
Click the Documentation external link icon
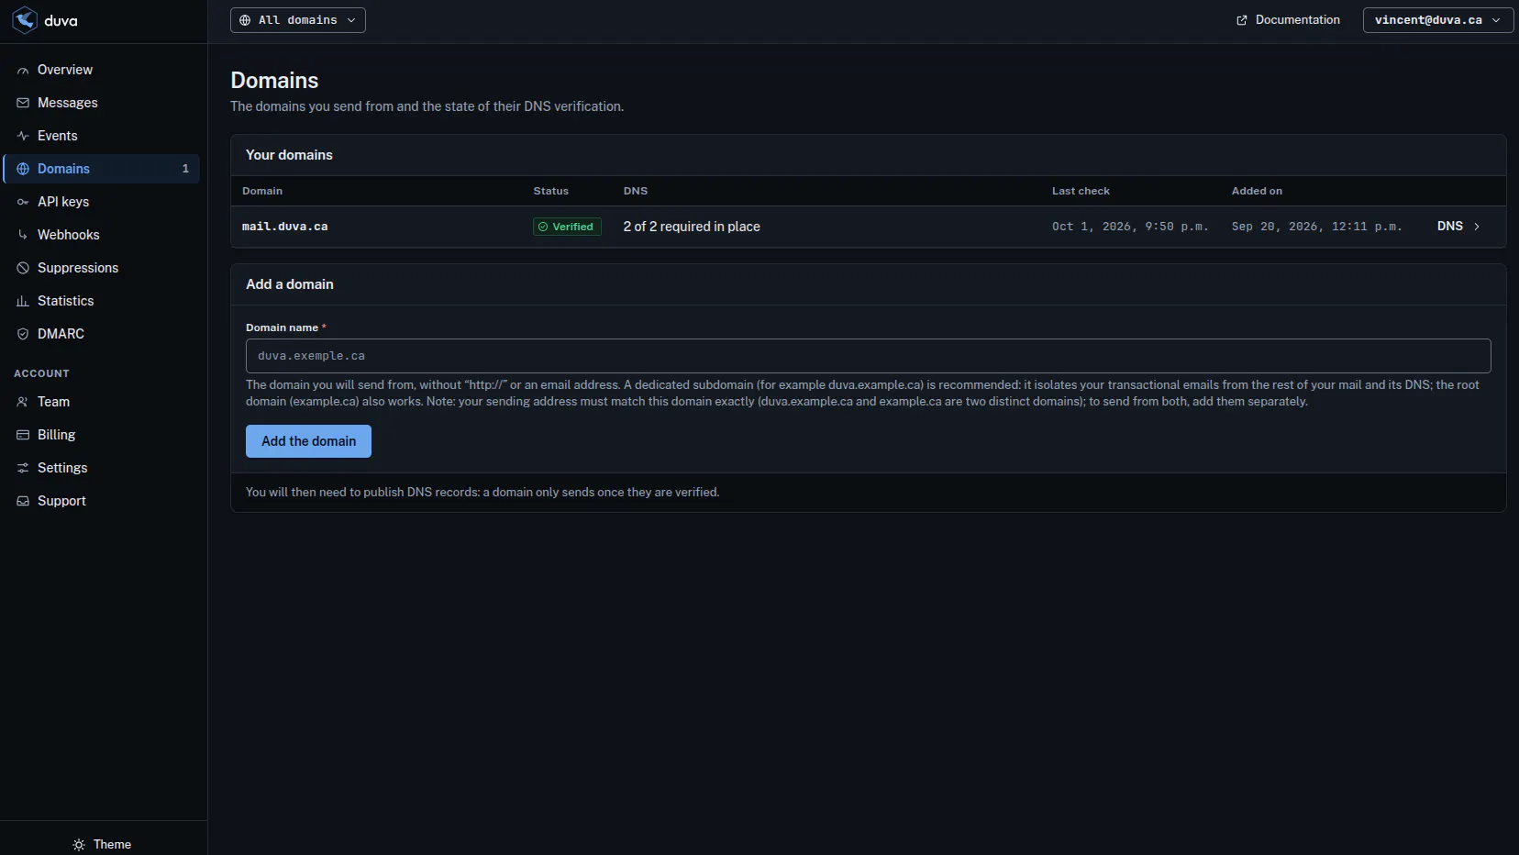1242,20
